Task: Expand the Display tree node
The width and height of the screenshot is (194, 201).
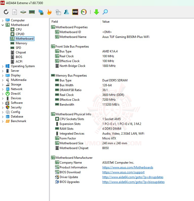Action: [x=3, y=76]
